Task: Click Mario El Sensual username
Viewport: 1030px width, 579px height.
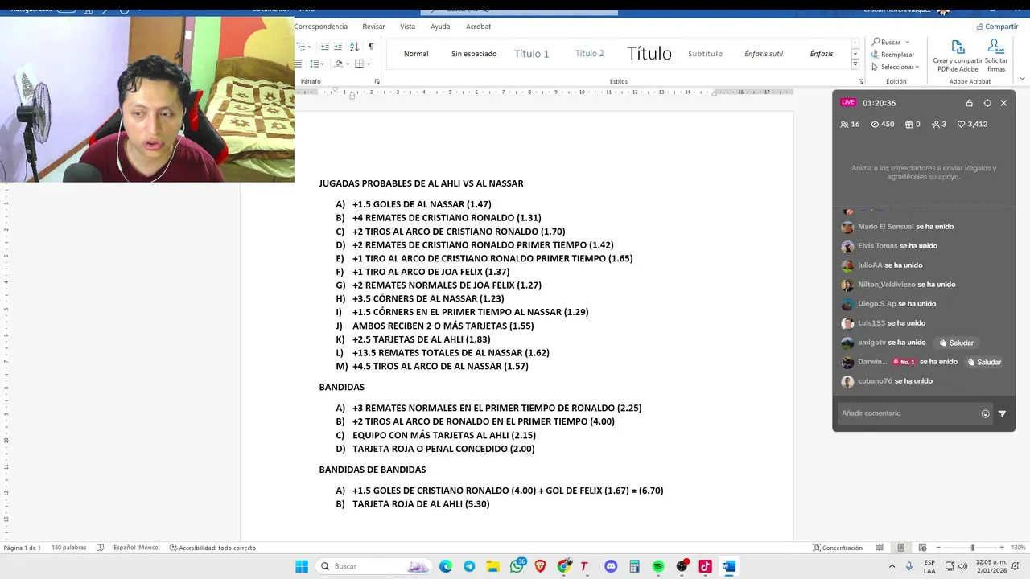Action: (x=885, y=227)
